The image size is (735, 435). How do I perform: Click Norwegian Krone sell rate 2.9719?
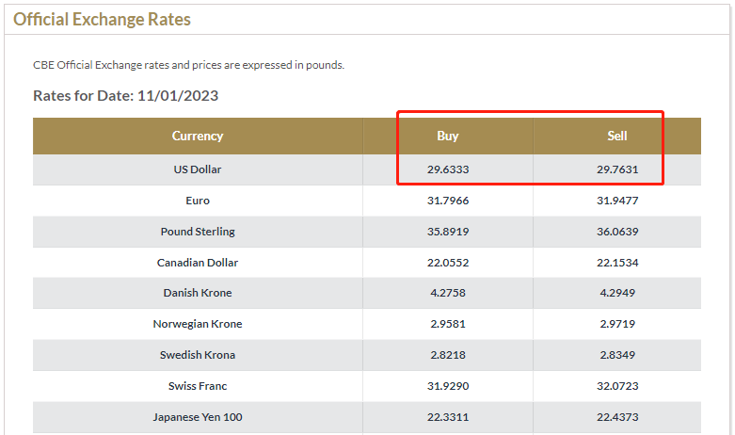[617, 324]
